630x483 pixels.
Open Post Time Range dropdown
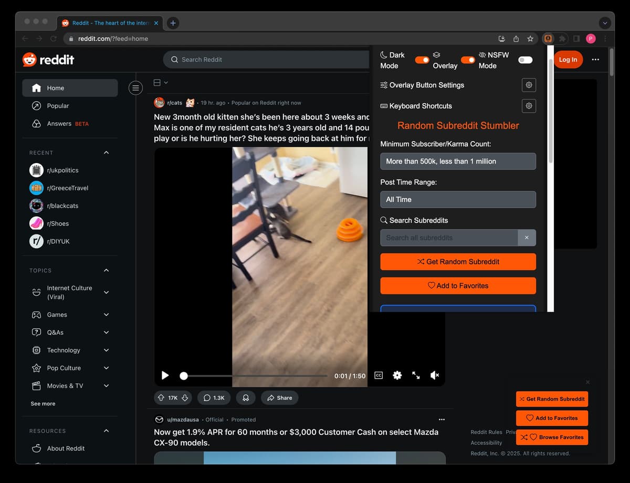(x=458, y=199)
